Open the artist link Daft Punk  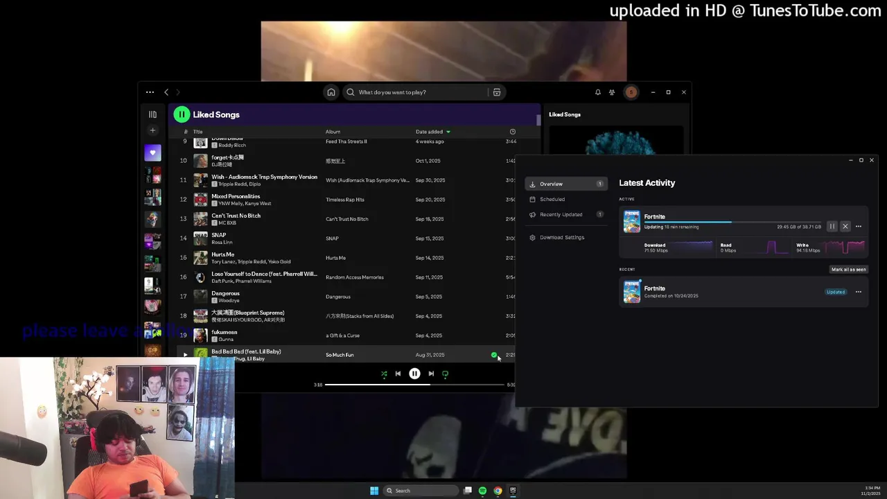225,281
